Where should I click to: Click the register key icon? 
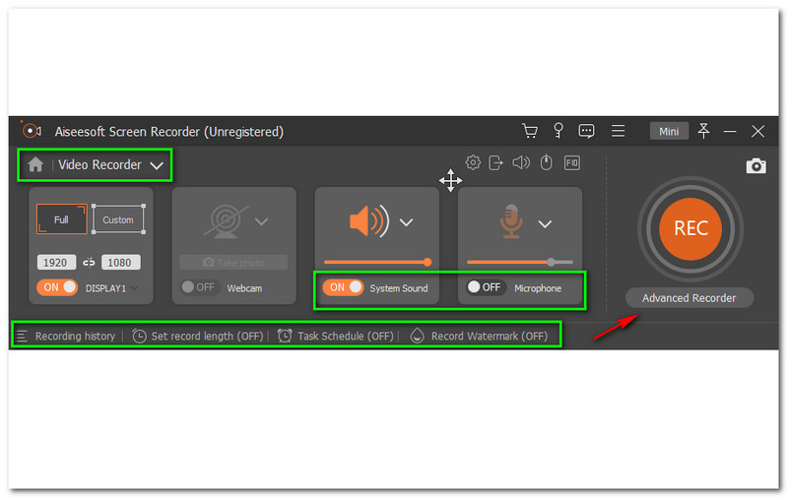click(558, 131)
